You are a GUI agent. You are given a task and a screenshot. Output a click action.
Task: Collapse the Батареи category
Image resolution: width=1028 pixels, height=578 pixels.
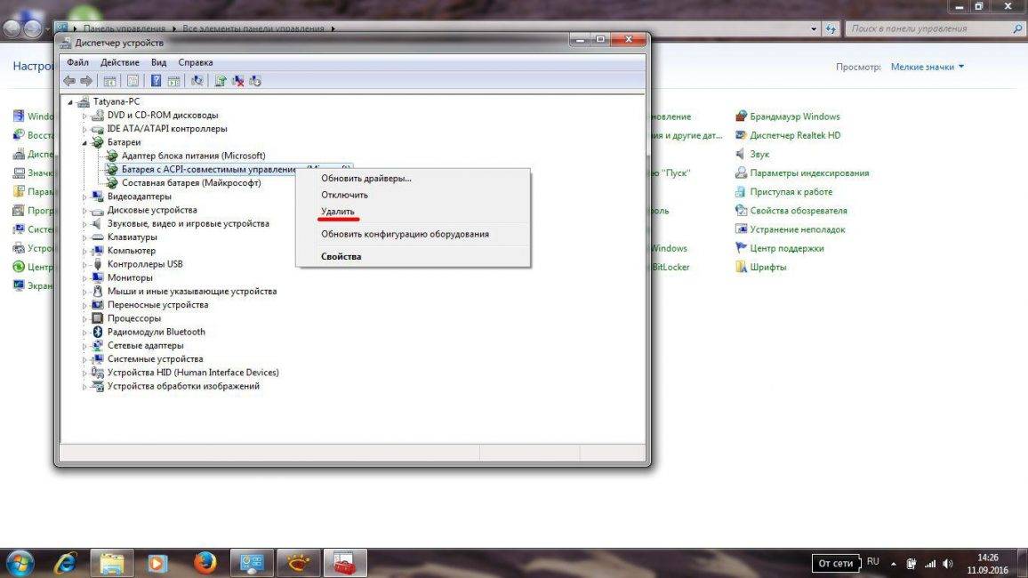pyautogui.click(x=85, y=142)
